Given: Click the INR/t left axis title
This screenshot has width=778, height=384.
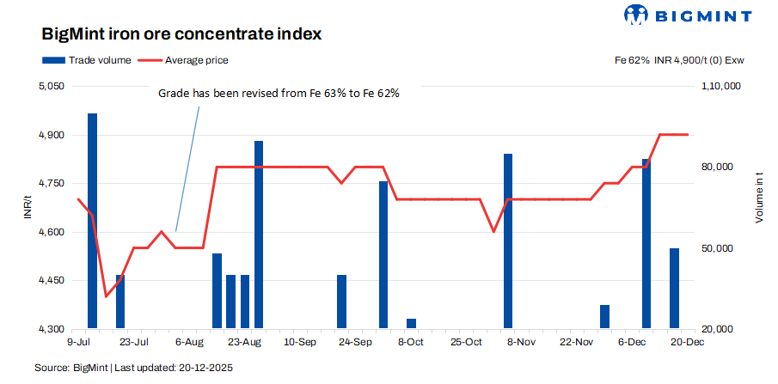Looking at the screenshot, I should pyautogui.click(x=28, y=208).
